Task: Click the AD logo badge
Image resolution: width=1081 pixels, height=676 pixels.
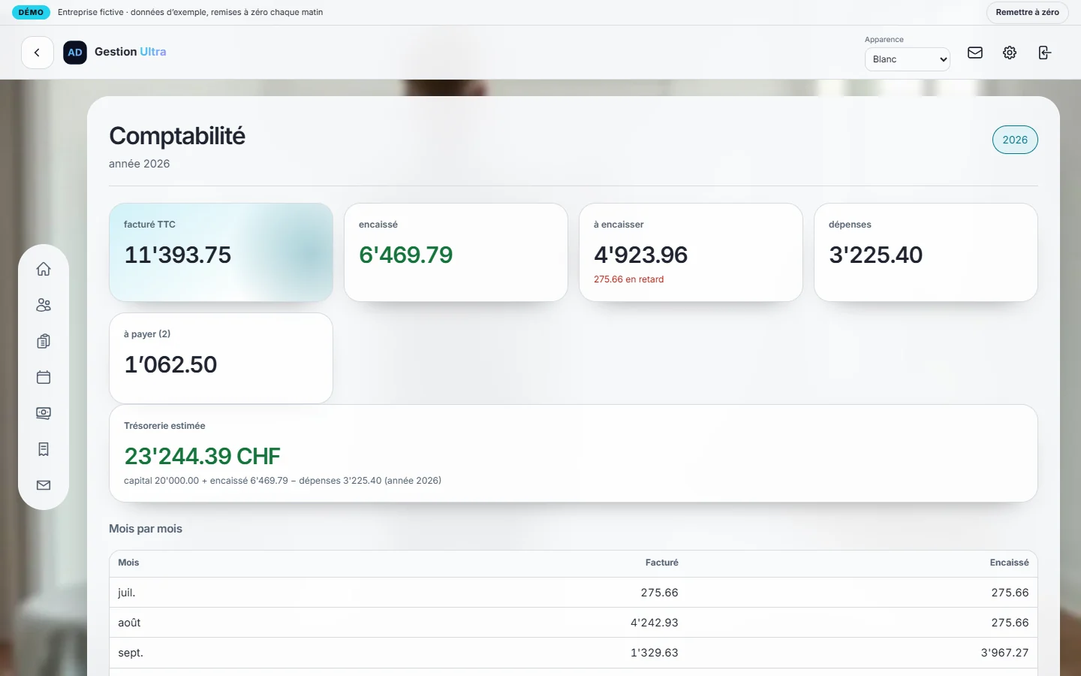Action: coord(75,53)
